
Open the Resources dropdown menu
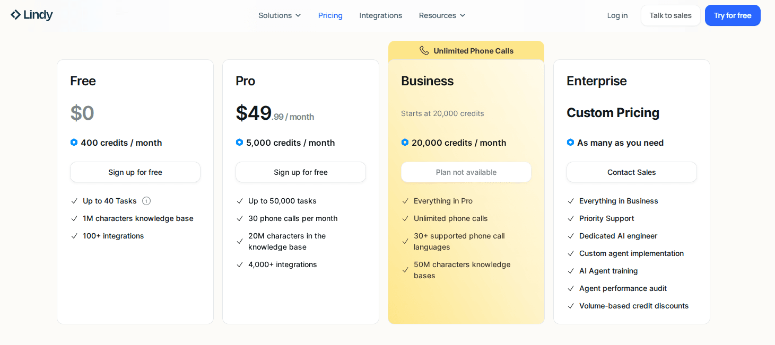442,15
